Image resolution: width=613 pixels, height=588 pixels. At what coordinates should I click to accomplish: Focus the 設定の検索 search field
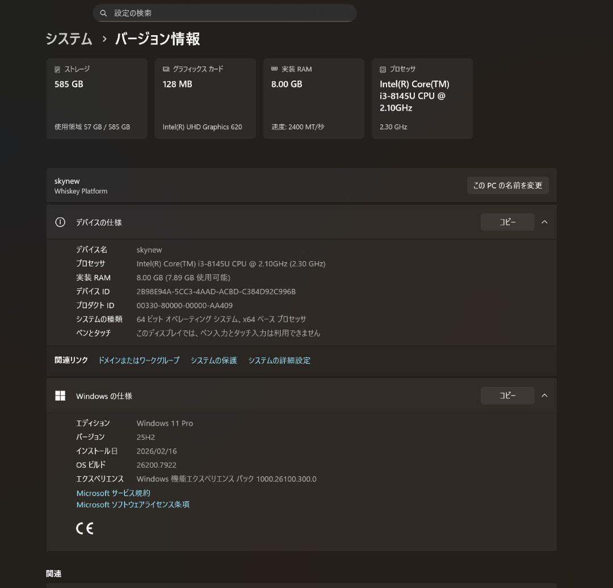(x=224, y=13)
